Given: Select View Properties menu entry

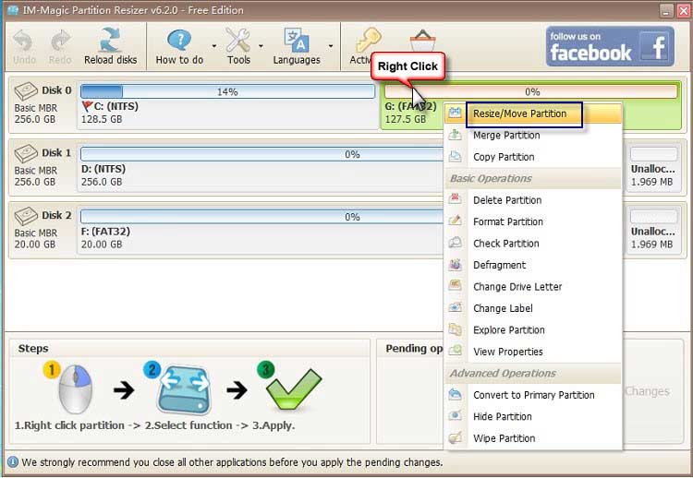Looking at the screenshot, I should (533, 352).
